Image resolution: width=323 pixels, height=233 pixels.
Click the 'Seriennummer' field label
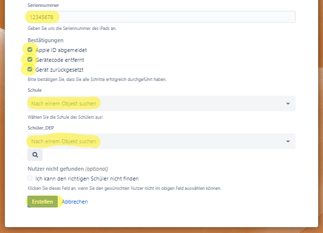click(43, 4)
